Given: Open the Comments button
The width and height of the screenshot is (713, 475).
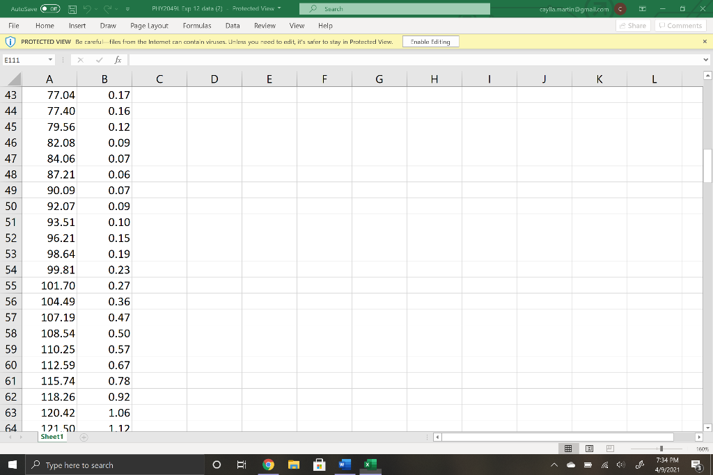Looking at the screenshot, I should click(680, 26).
